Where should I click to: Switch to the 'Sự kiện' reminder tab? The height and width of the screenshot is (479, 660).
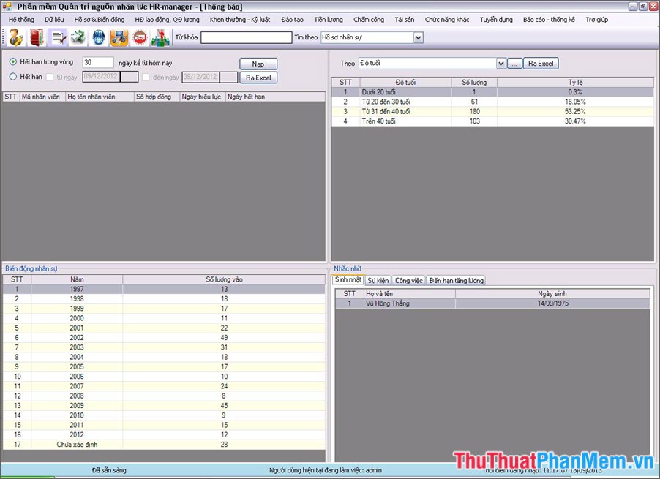[x=378, y=279]
